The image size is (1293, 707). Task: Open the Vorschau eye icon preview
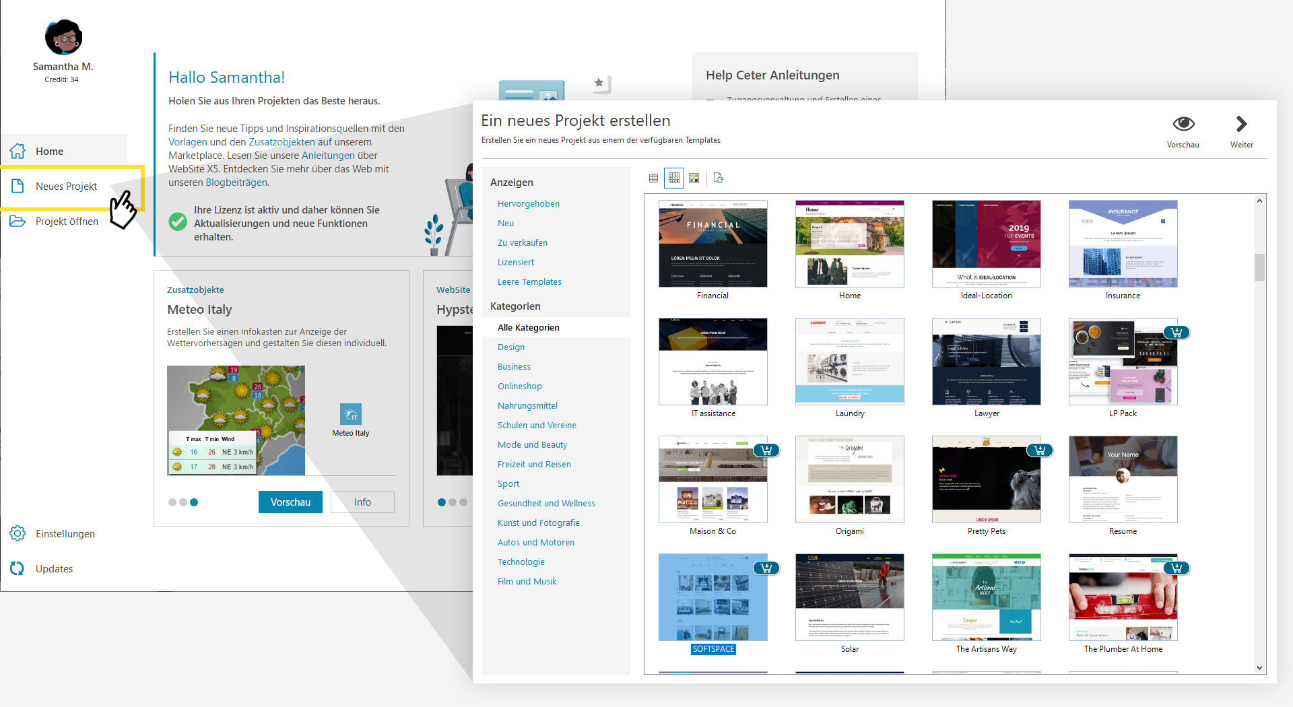[x=1183, y=125]
